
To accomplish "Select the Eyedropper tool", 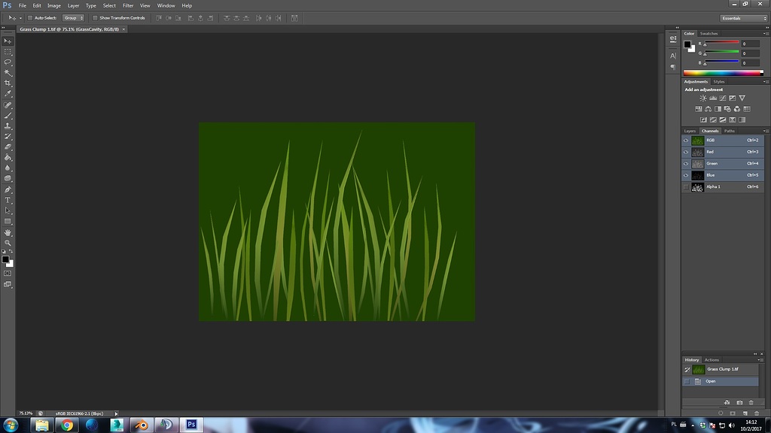I will pyautogui.click(x=8, y=94).
